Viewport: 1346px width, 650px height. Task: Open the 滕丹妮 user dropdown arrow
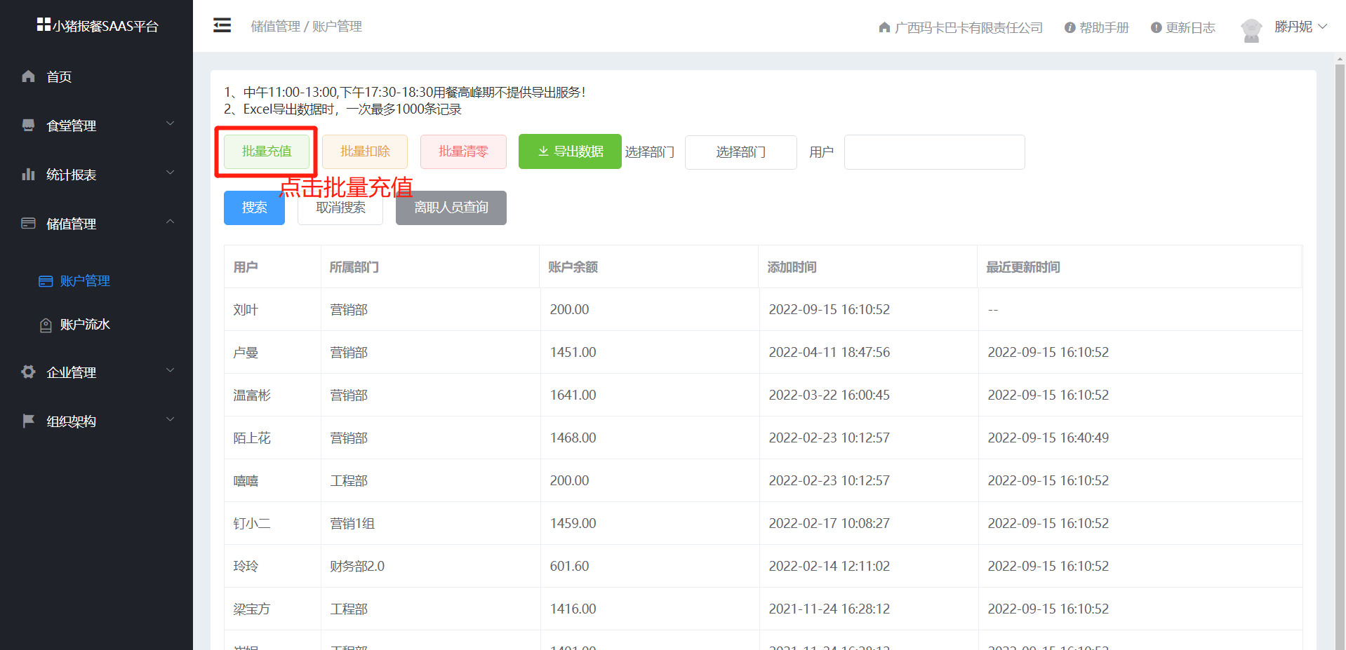tap(1323, 27)
